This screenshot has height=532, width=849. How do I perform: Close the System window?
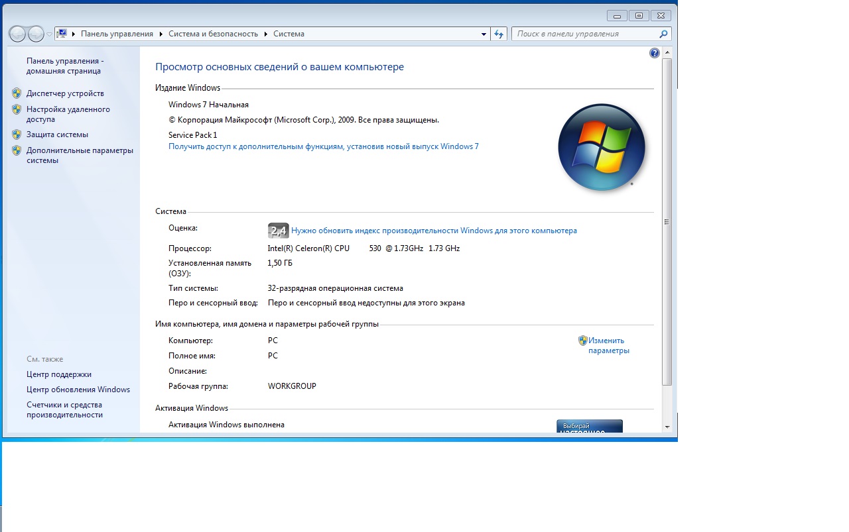point(661,15)
